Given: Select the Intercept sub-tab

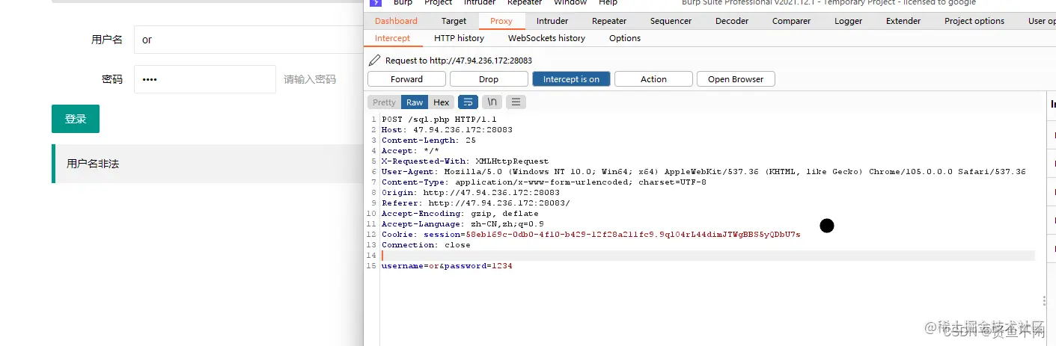Looking at the screenshot, I should [x=392, y=38].
